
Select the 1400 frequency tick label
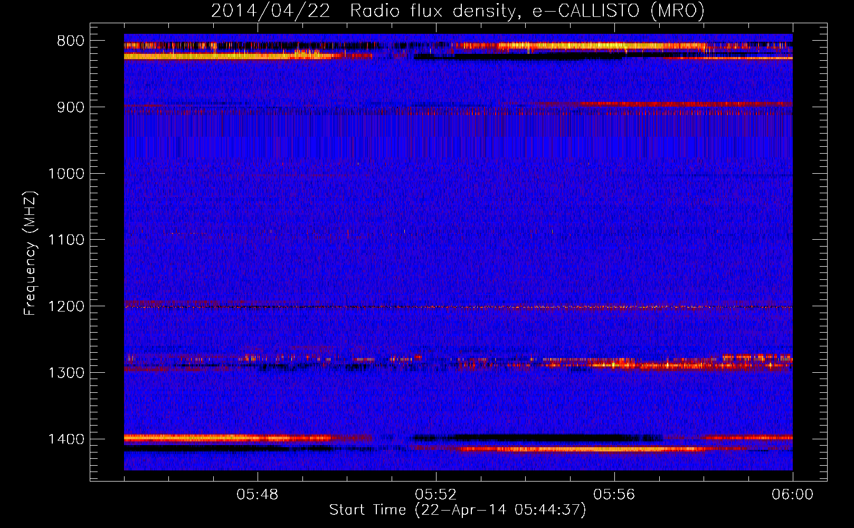(x=66, y=439)
